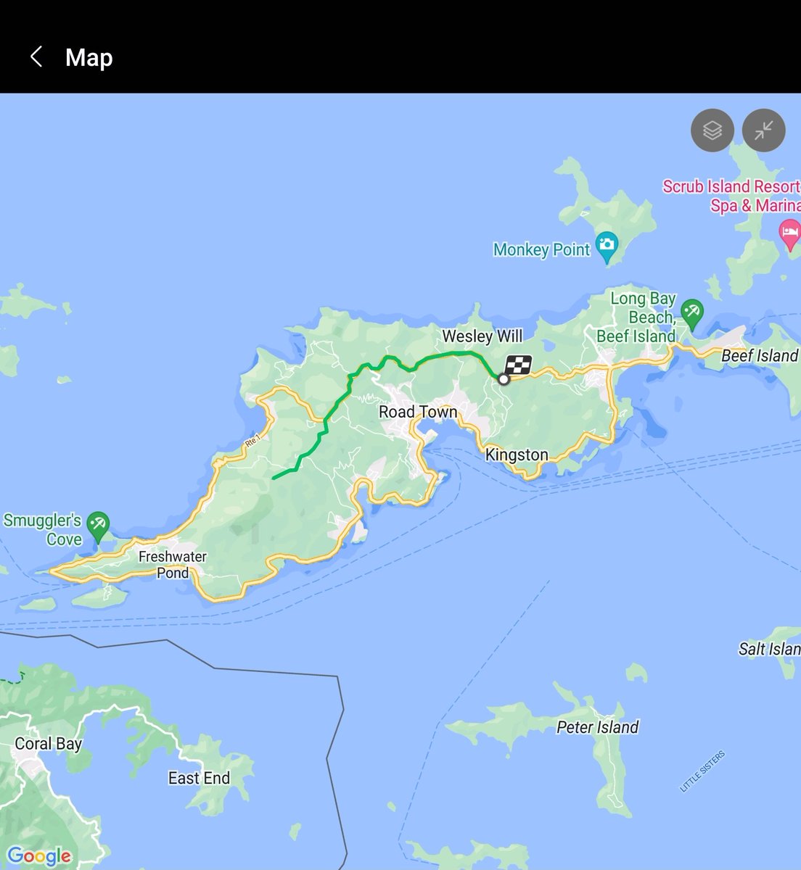Select the Rte 1 road label
The width and height of the screenshot is (801, 870).
(x=252, y=440)
